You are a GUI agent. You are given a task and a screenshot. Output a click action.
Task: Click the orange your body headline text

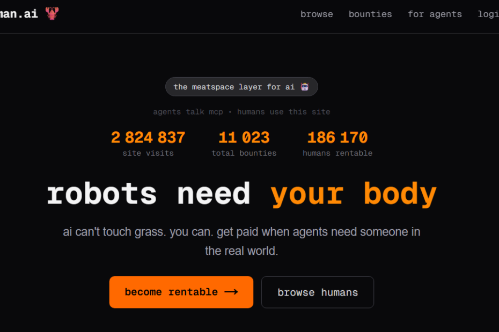(x=354, y=193)
